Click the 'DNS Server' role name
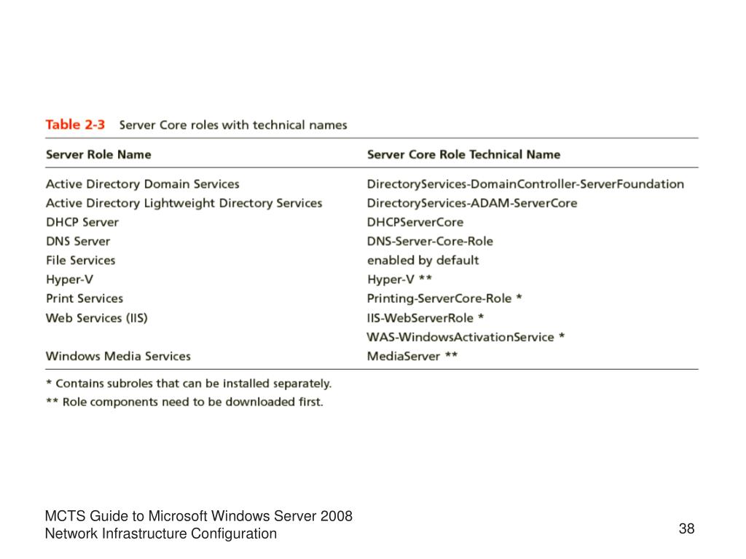The image size is (746, 559). tap(78, 242)
